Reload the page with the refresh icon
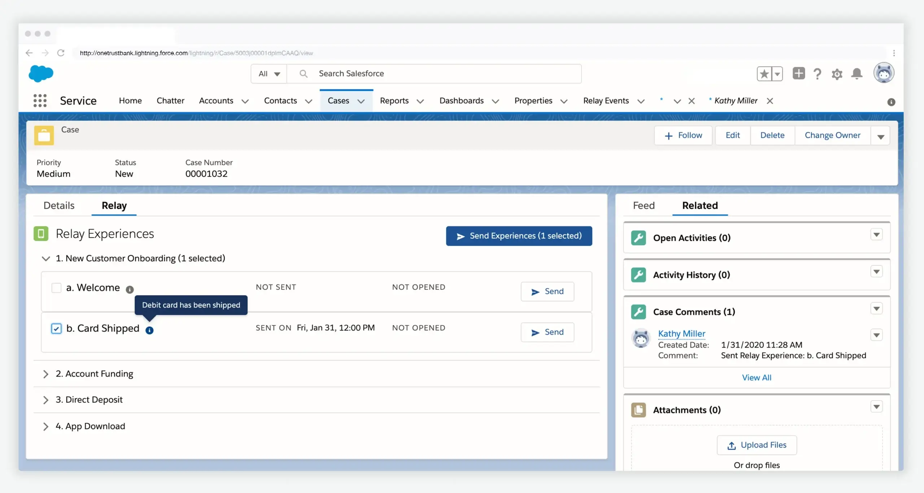This screenshot has height=493, width=924. 61,53
